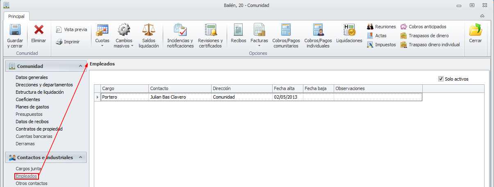Open Estructura de liquidación

pyautogui.click(x=40, y=92)
